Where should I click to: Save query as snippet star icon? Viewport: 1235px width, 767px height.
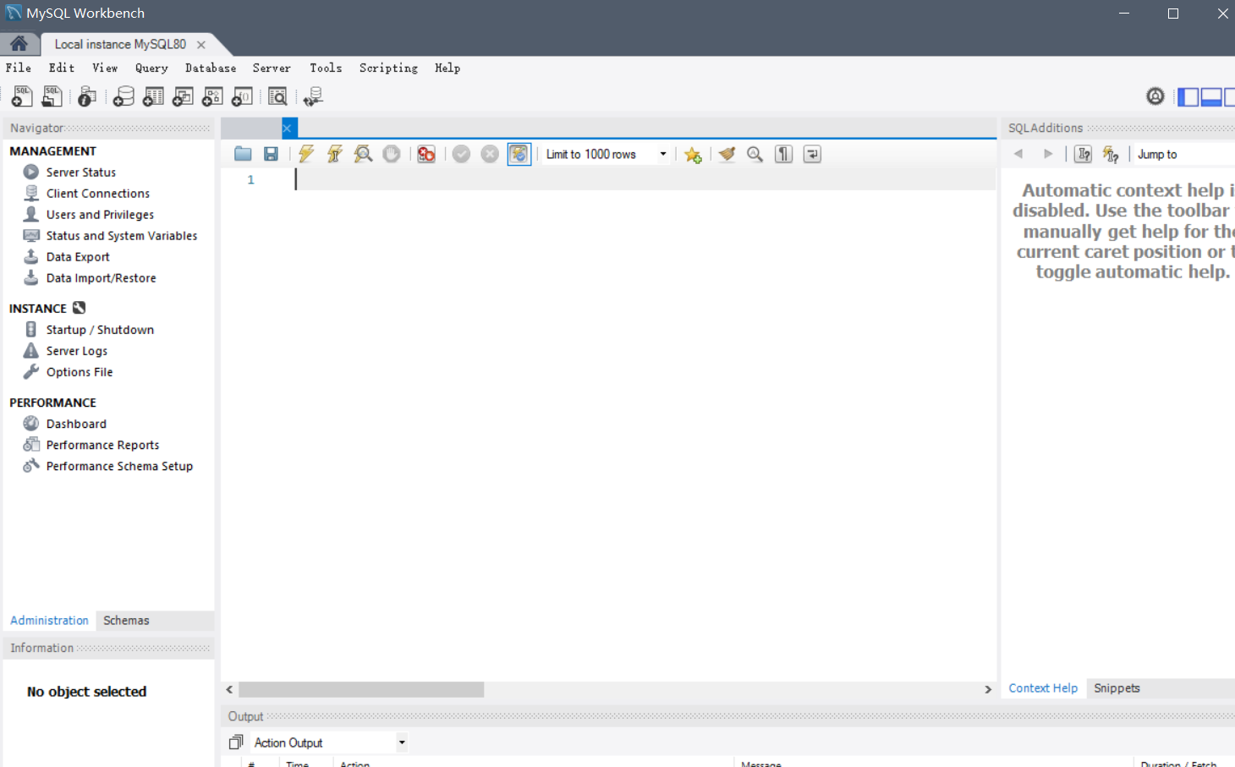[x=693, y=155]
